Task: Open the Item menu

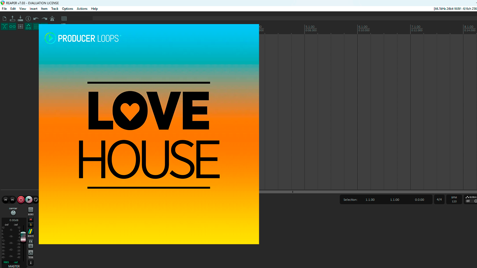Action: [x=44, y=9]
